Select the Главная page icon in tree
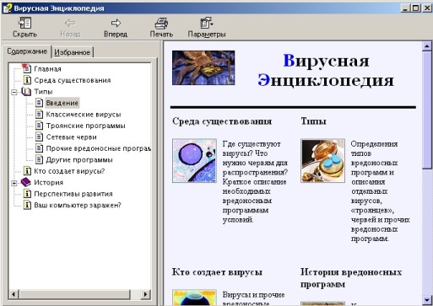Screen dimensions: 433x306 click(27, 68)
